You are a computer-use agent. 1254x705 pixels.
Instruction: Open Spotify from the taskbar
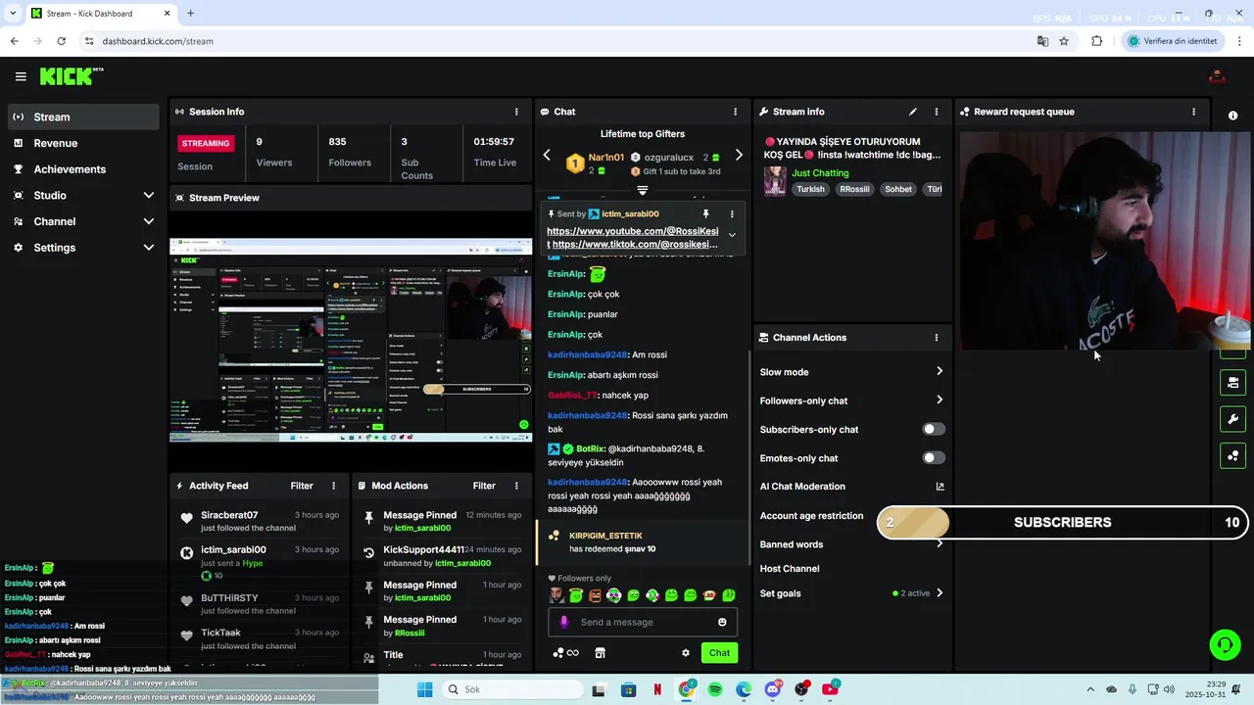point(715,689)
